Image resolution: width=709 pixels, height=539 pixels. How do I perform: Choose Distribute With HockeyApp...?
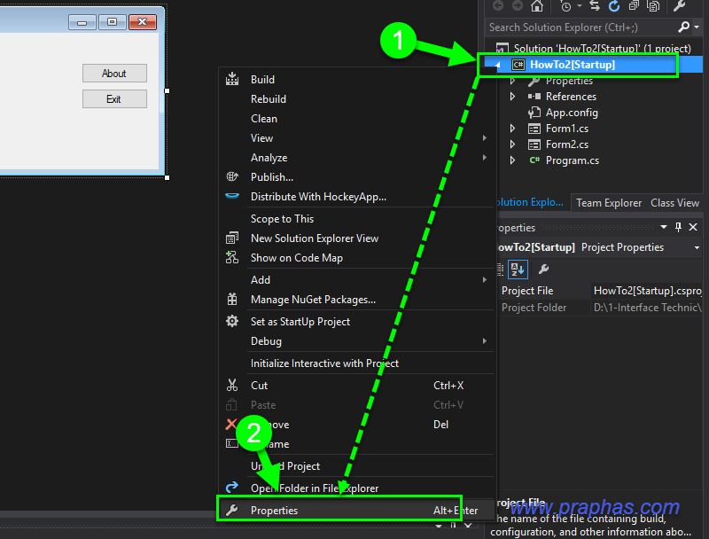[357, 197]
